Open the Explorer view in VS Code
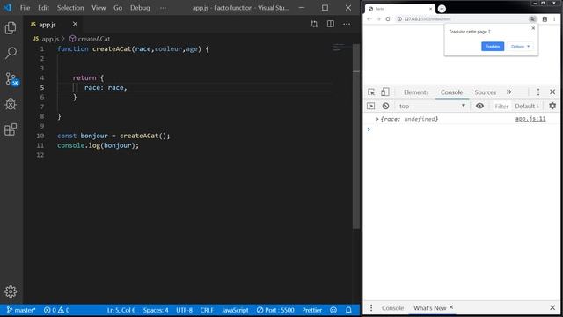 click(11, 27)
